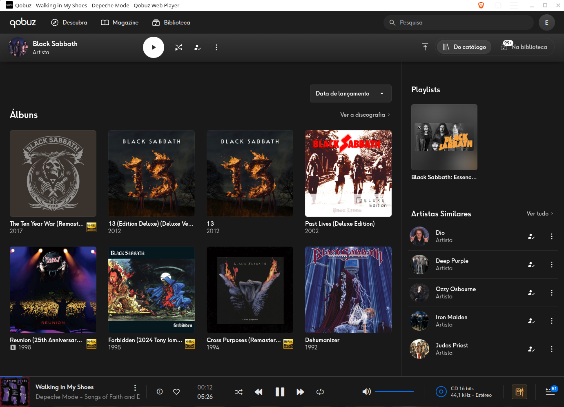Open the Data de lançamento sort dropdown
The height and width of the screenshot is (407, 564).
tap(351, 93)
